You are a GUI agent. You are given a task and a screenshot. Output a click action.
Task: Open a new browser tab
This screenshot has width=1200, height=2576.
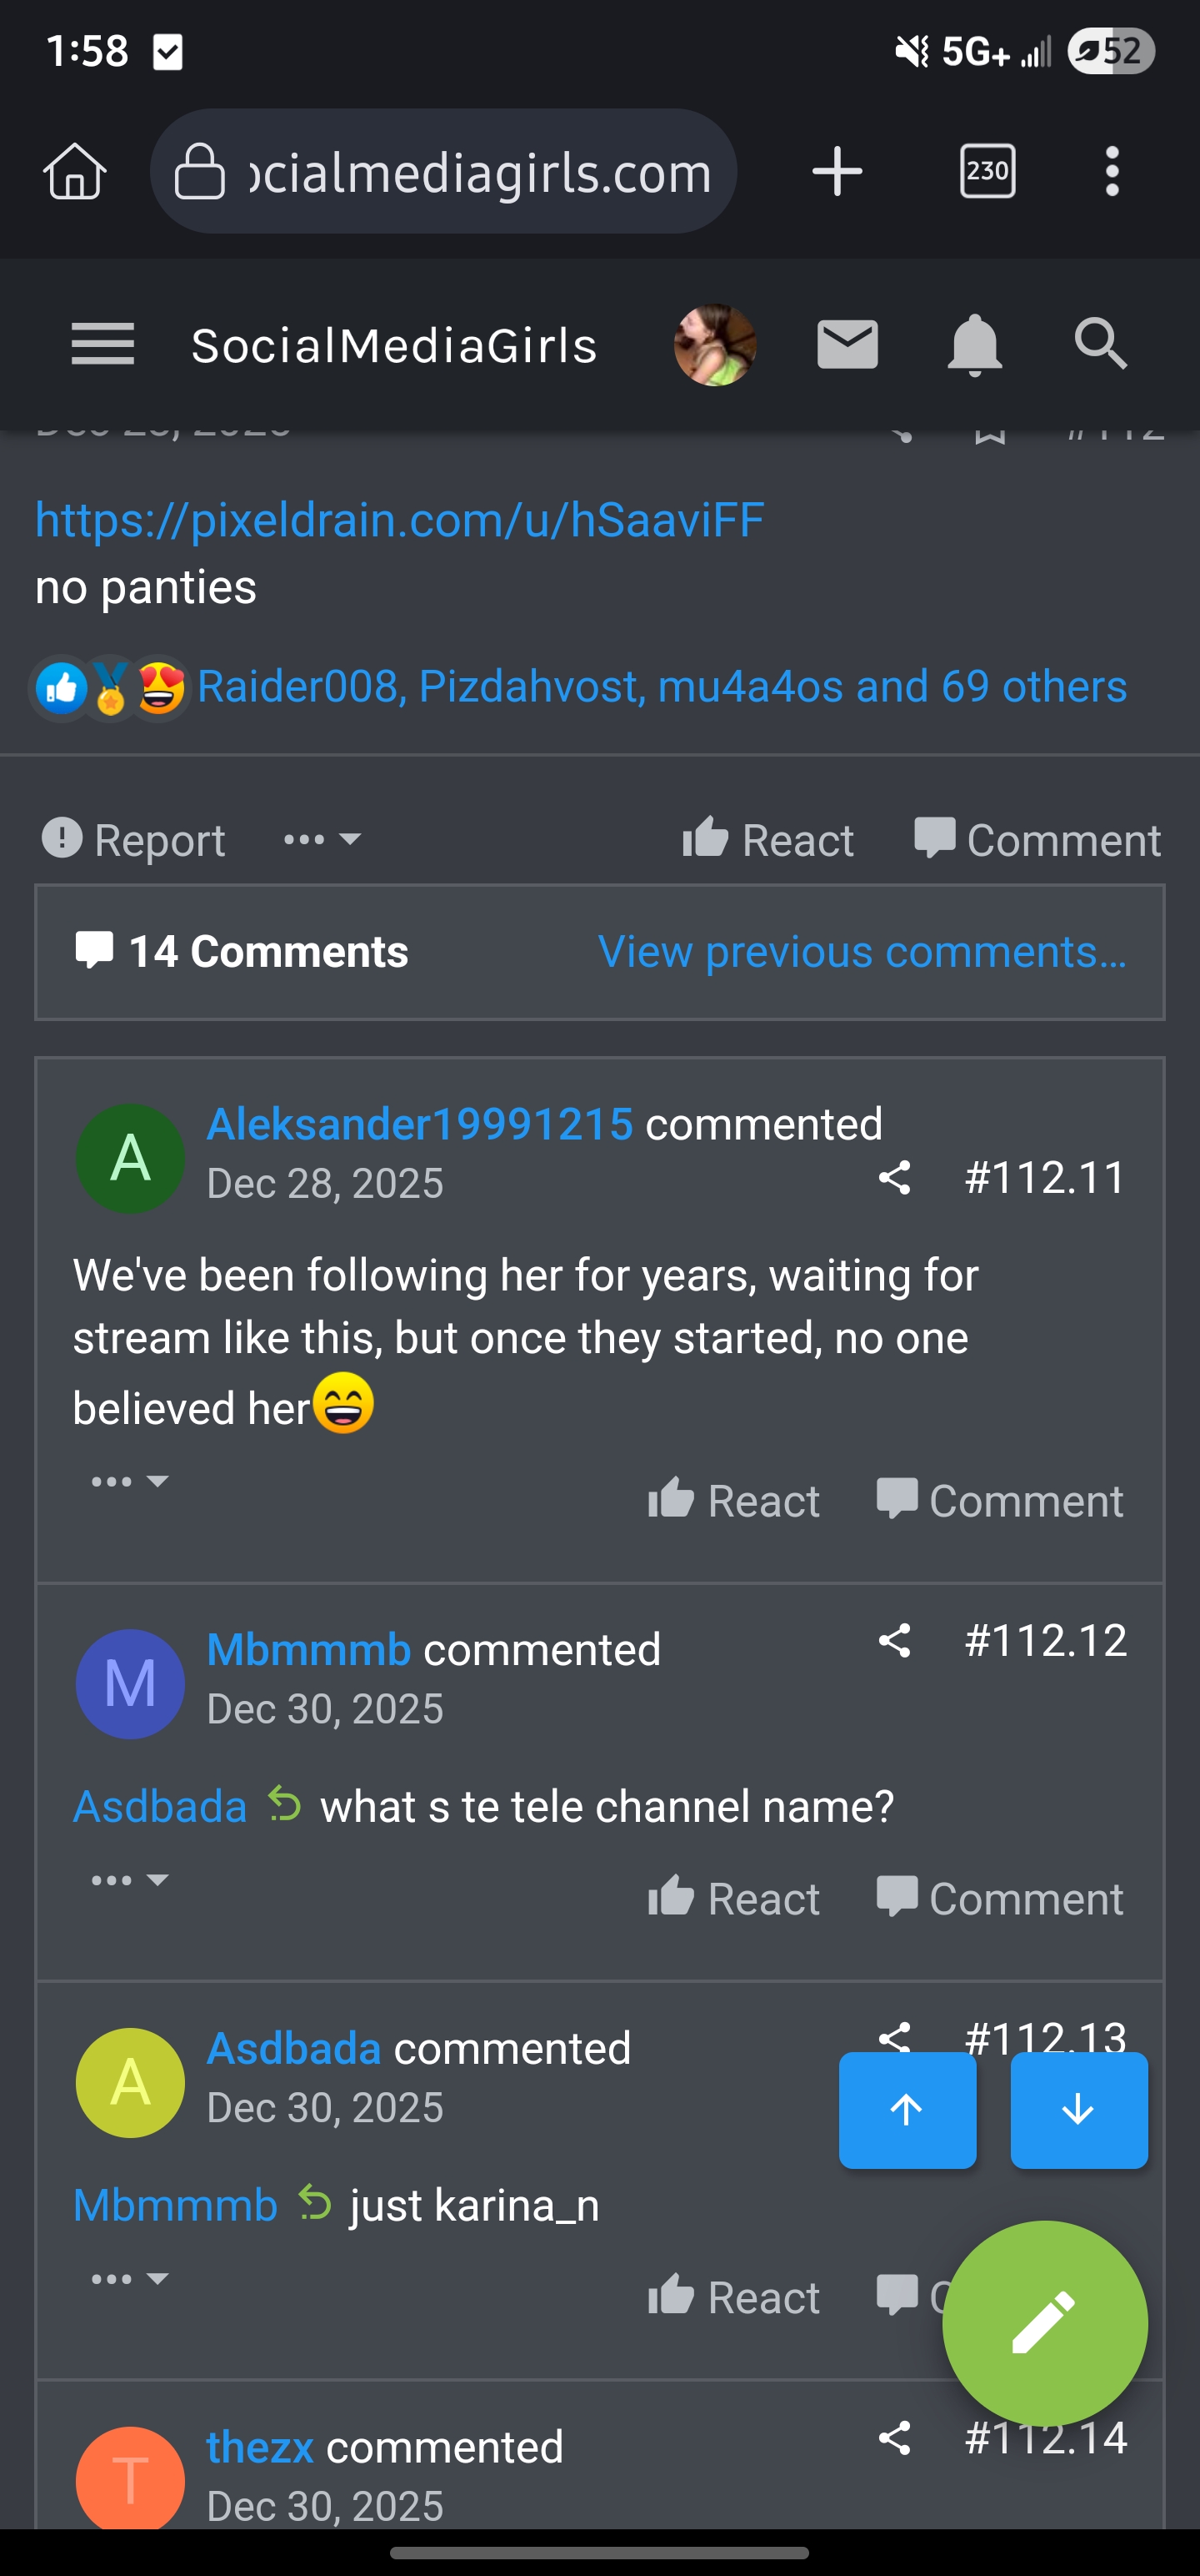(x=837, y=171)
